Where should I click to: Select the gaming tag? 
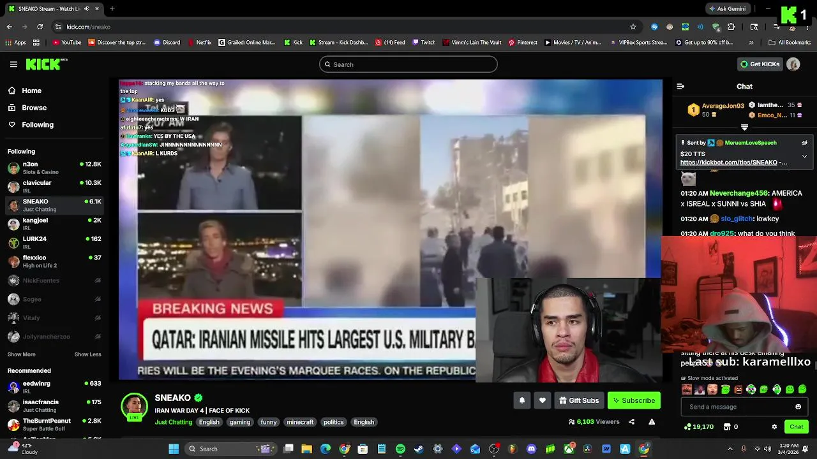240,422
